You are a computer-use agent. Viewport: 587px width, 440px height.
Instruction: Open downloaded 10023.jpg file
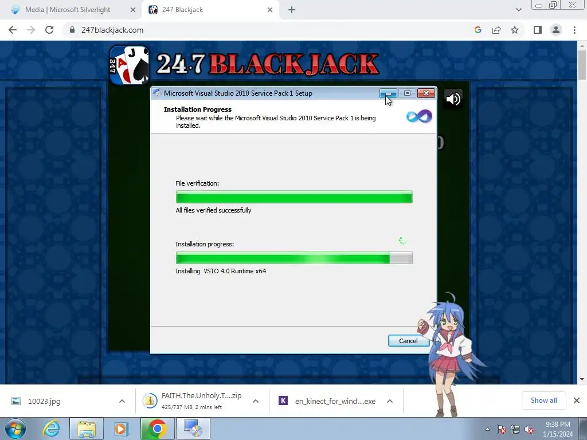click(44, 401)
